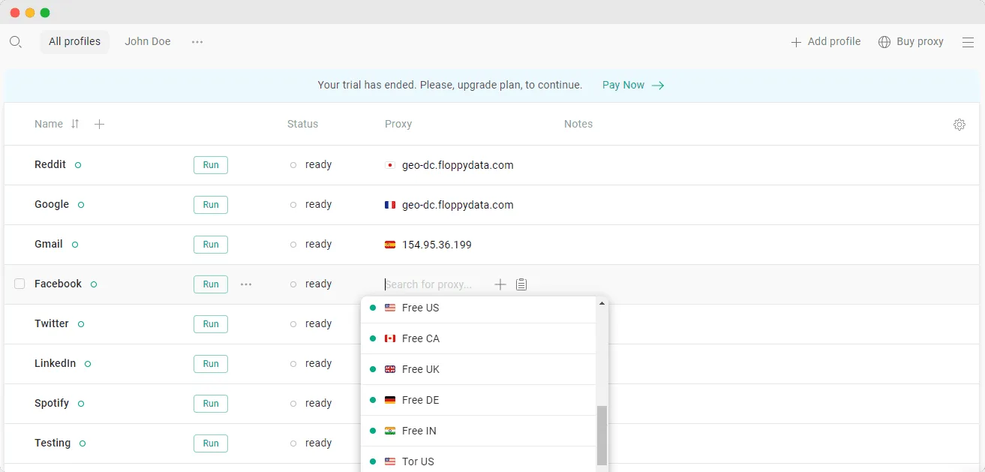Click the Gmail profile name
The image size is (985, 472).
pyautogui.click(x=49, y=244)
